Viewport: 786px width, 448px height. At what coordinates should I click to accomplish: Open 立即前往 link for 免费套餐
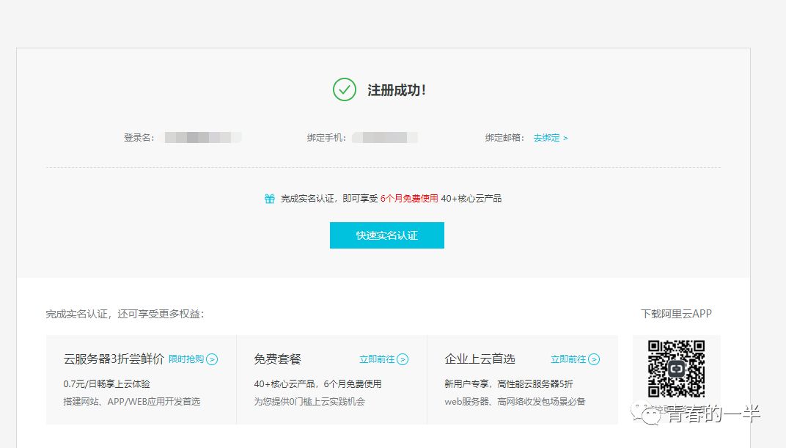click(x=377, y=359)
